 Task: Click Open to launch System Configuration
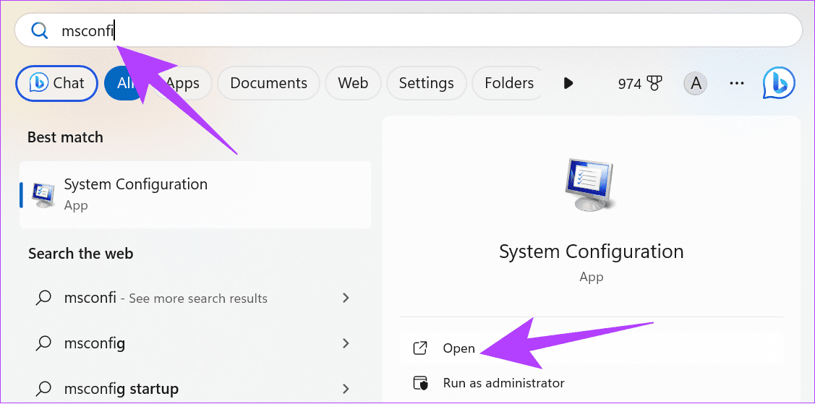[x=591, y=348]
